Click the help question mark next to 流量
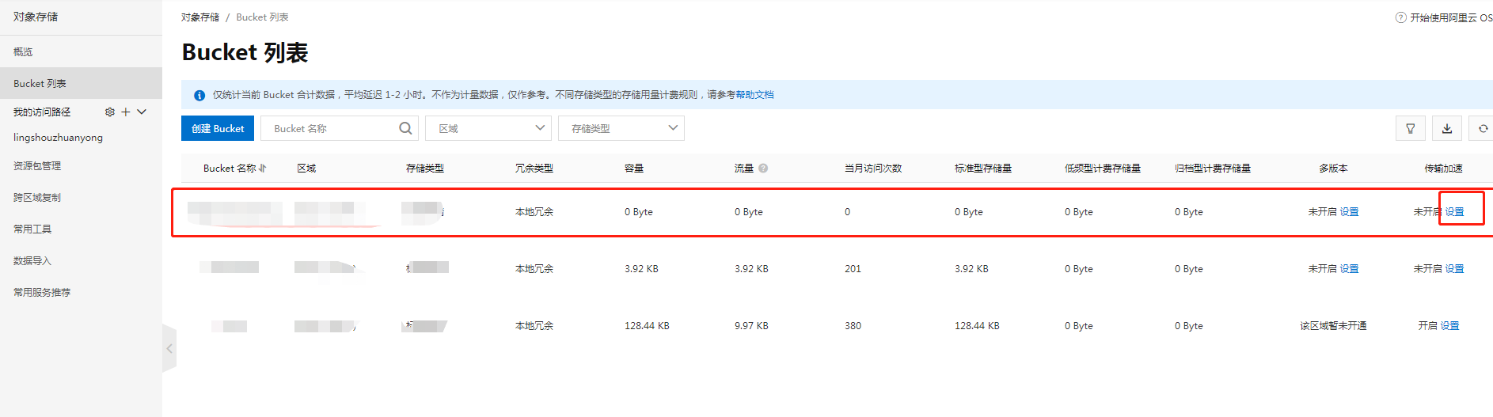The width and height of the screenshot is (1493, 417). 763,169
